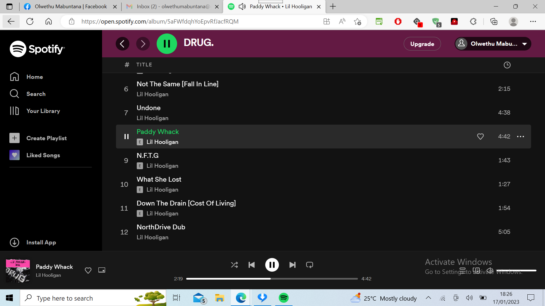Open browser Collections
Viewport: 545px width, 306px height.
point(494,22)
